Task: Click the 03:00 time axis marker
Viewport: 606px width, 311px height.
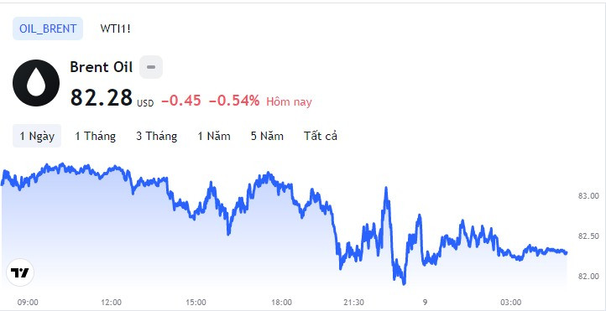Action: (511, 302)
